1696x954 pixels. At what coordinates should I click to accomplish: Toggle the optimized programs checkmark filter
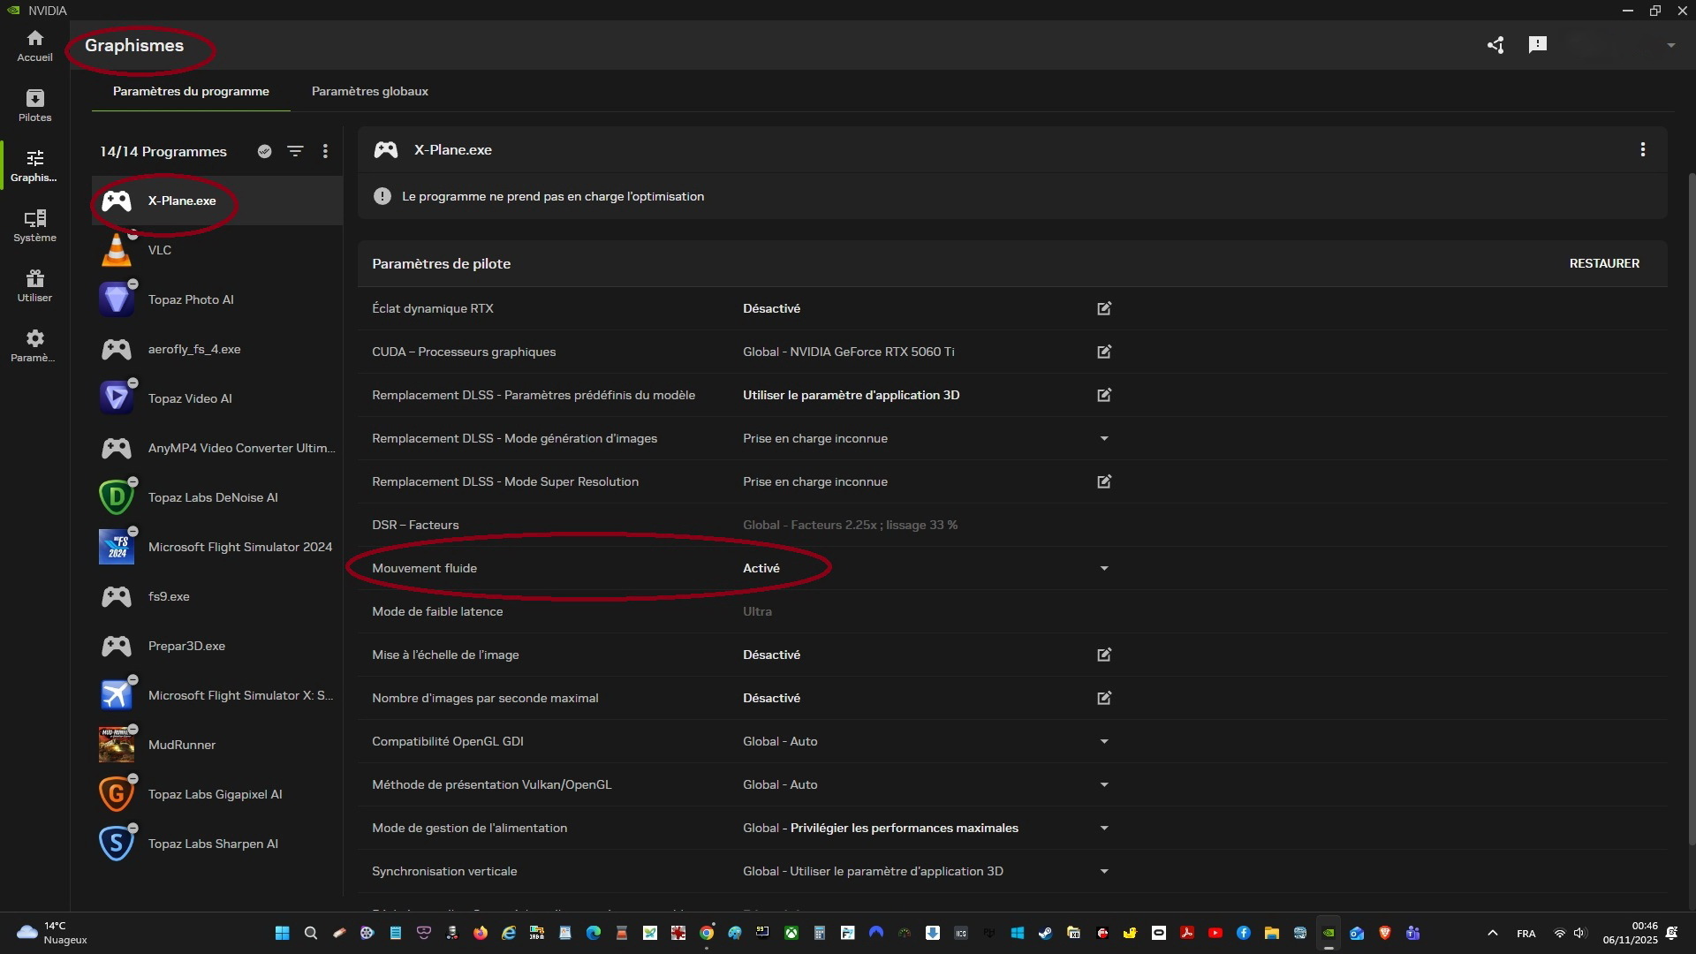[x=264, y=151]
